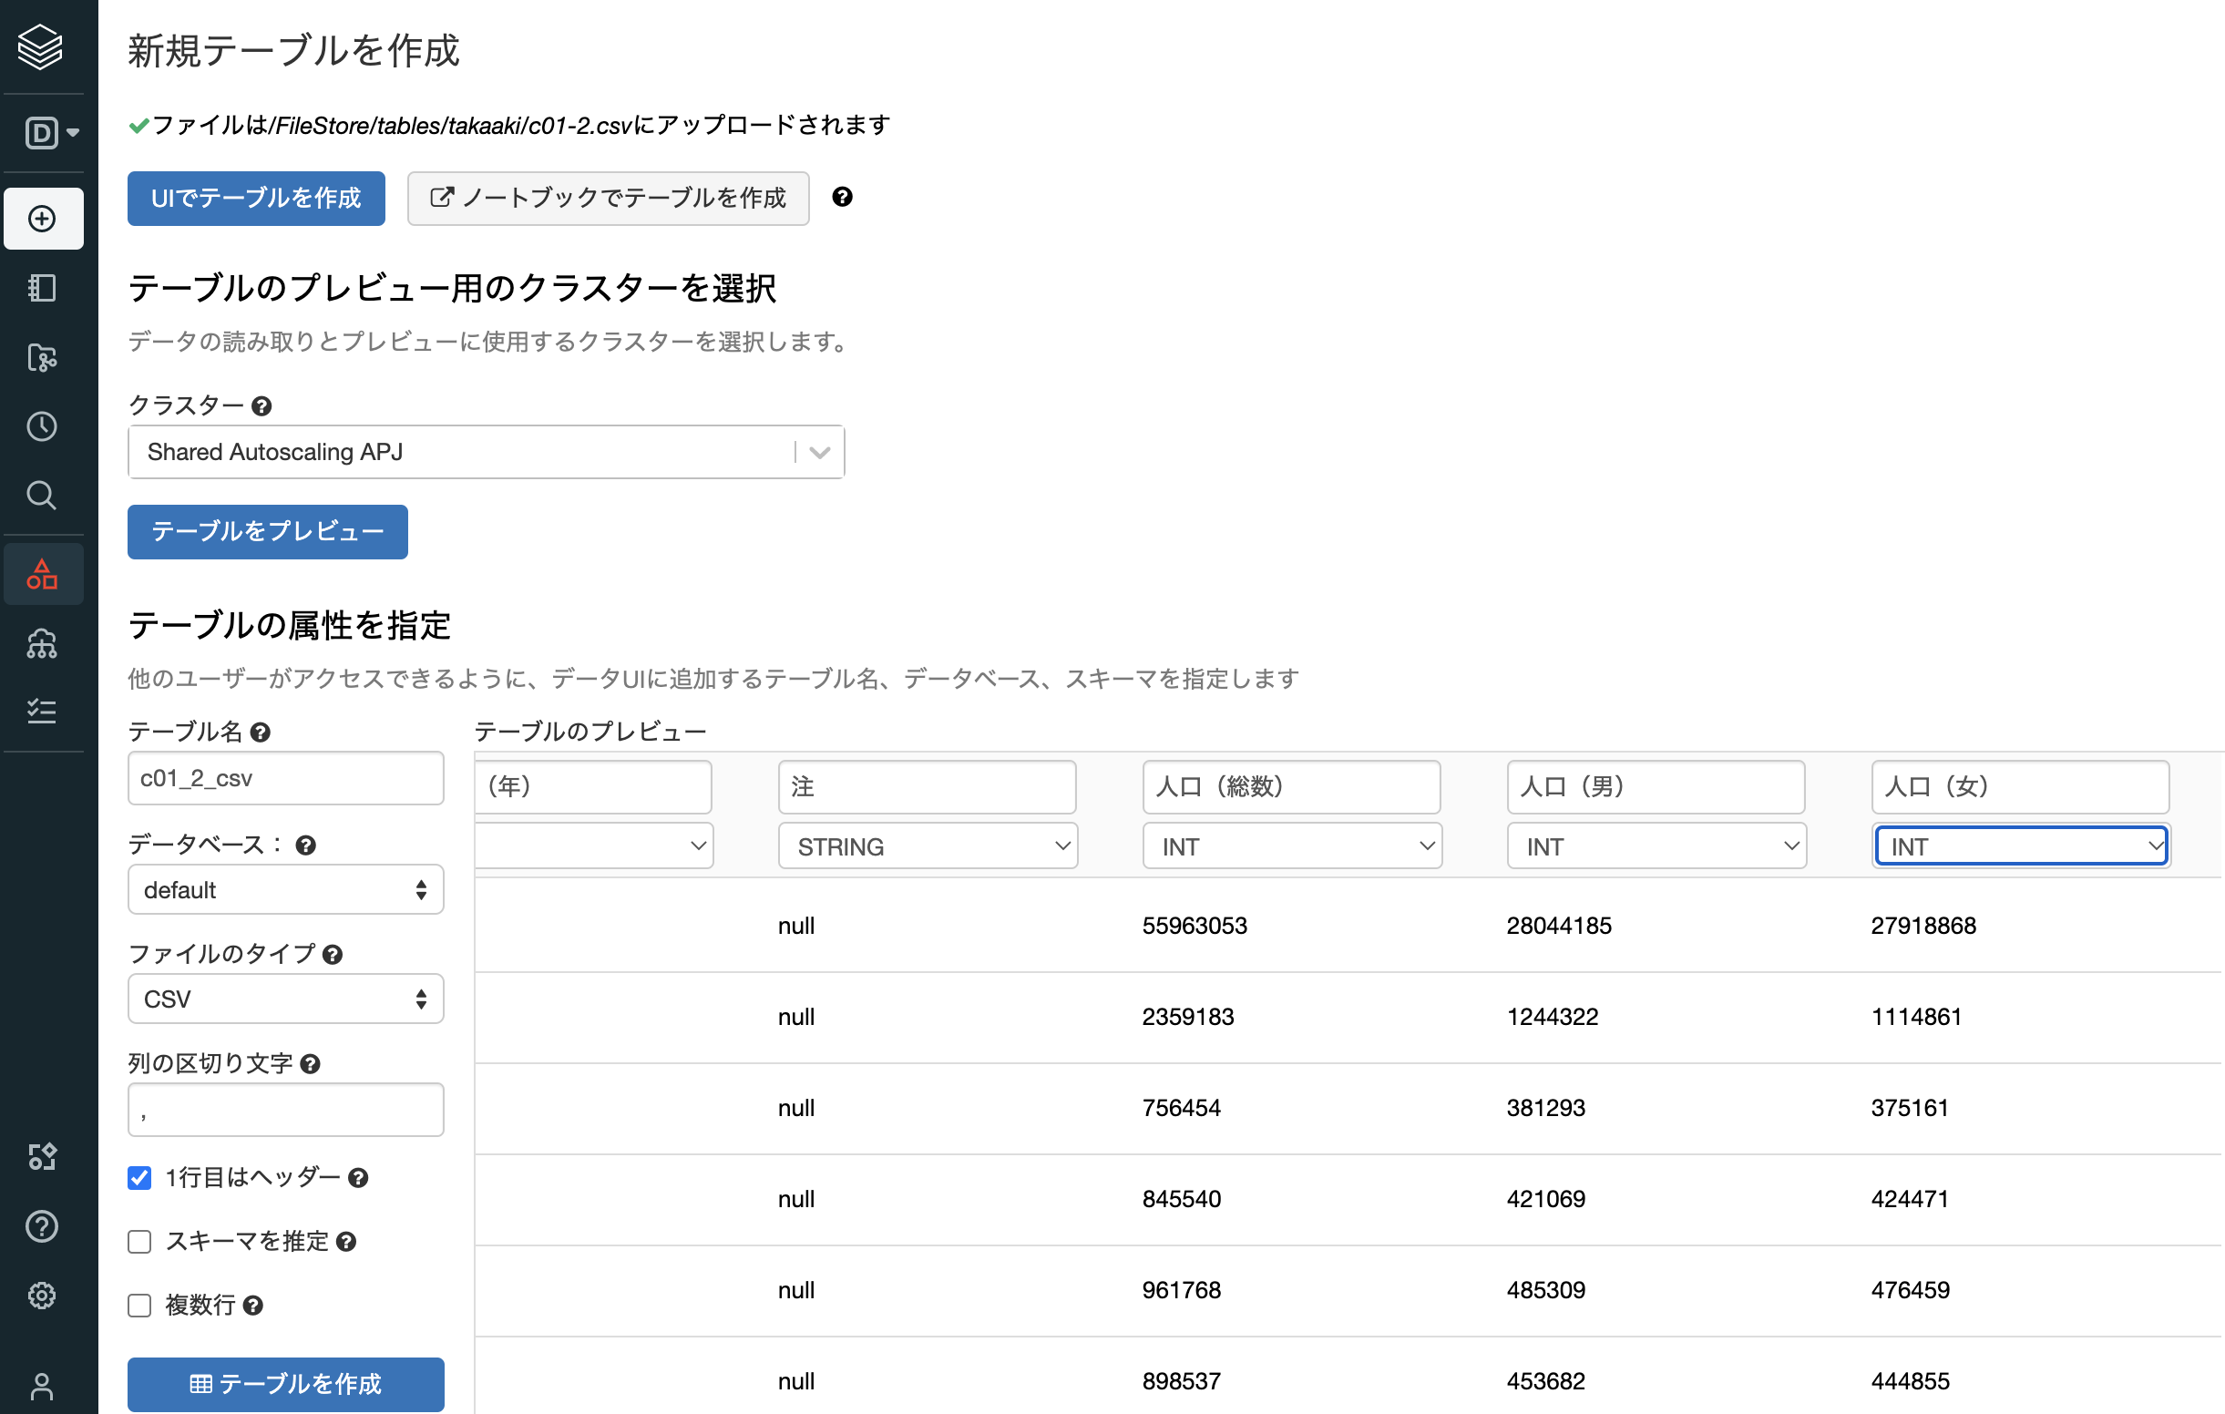
Task: Uncheck the 1行目はヘッダー checkbox
Action: [139, 1177]
